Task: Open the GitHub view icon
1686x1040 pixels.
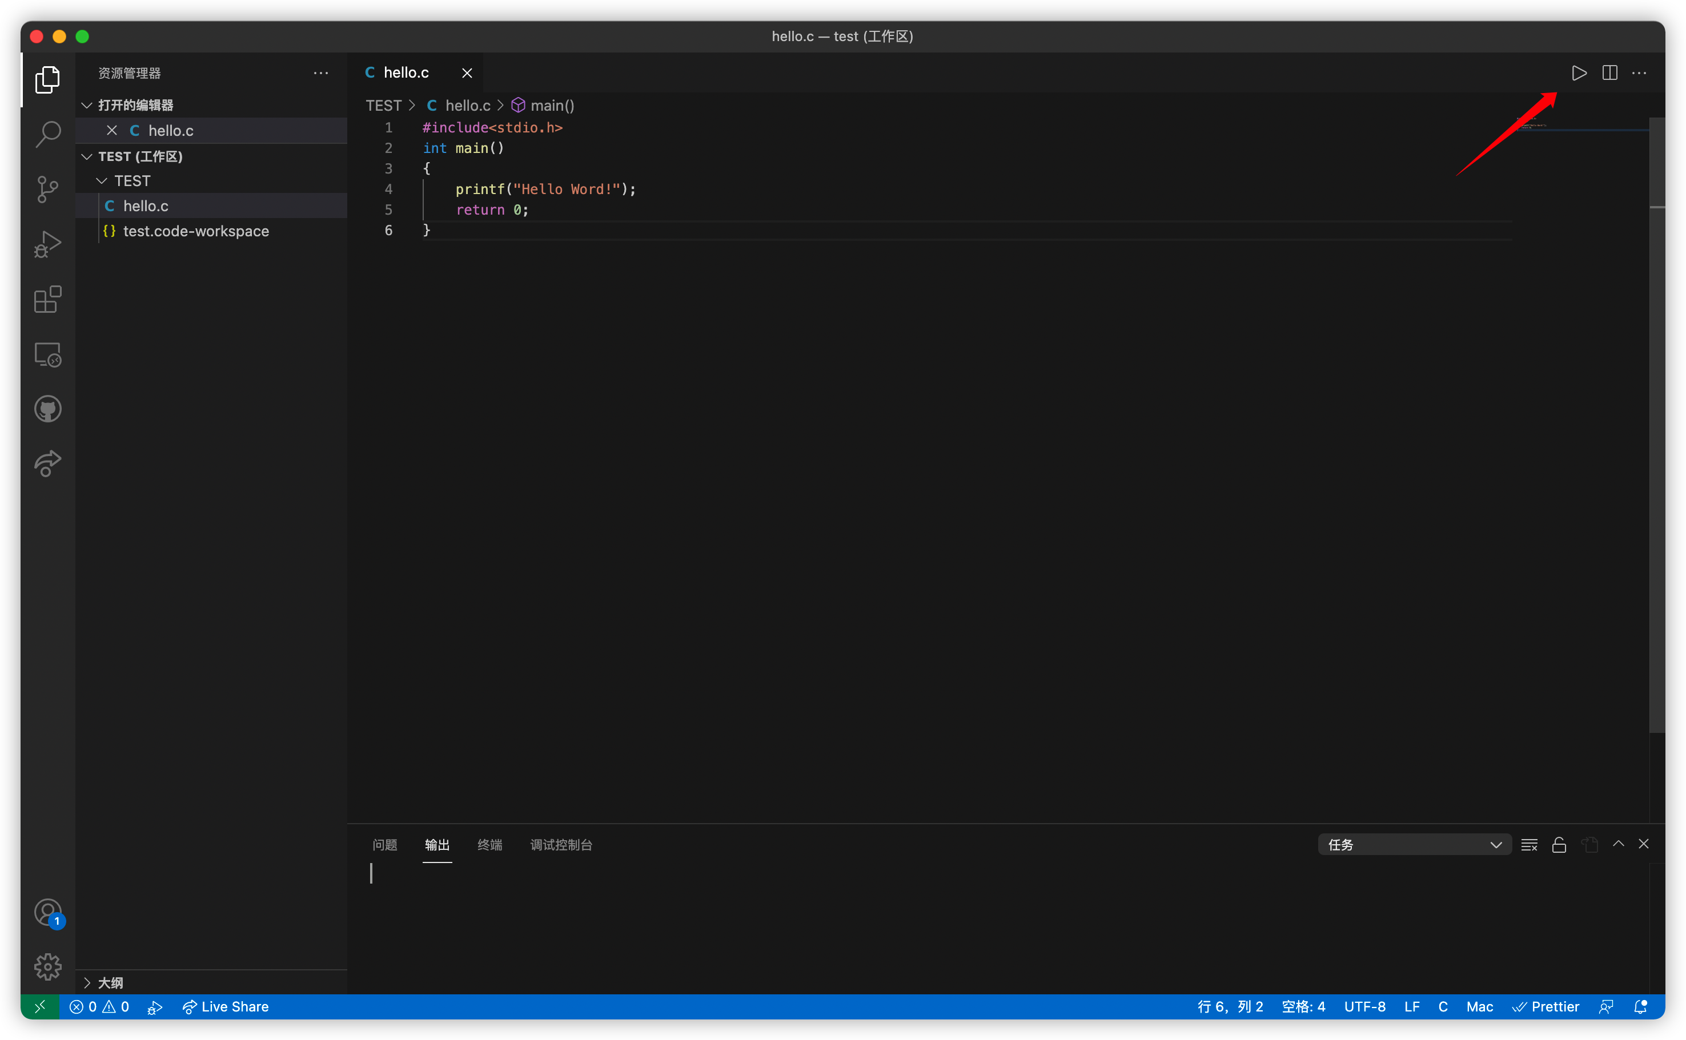Action: click(47, 409)
